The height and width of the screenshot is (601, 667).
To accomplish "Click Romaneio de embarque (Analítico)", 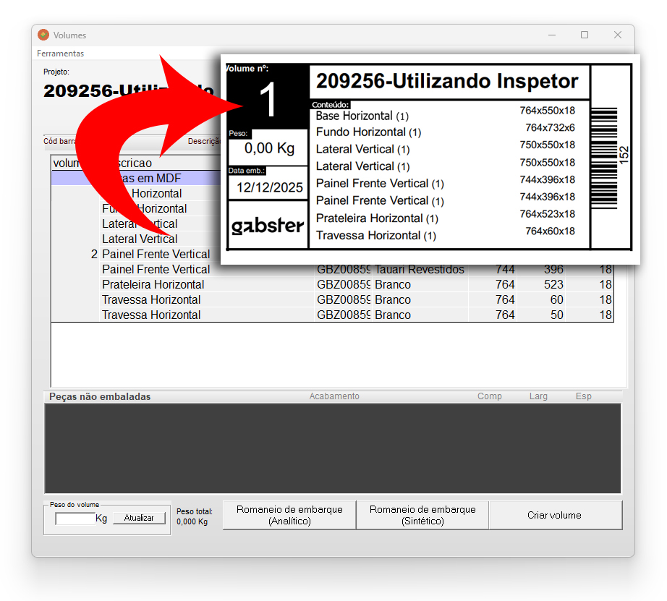I will tap(289, 515).
